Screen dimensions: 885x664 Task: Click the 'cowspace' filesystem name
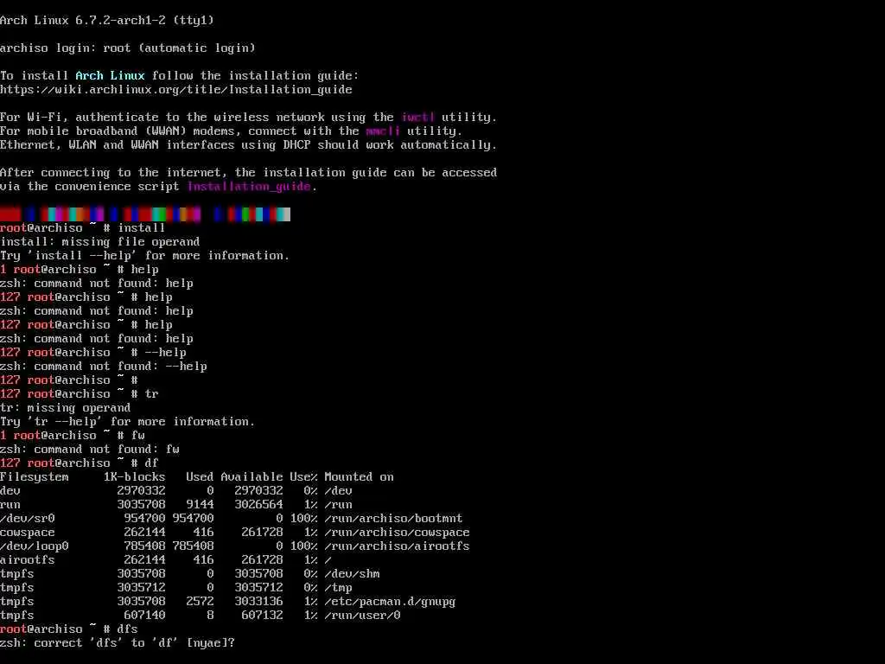28,532
